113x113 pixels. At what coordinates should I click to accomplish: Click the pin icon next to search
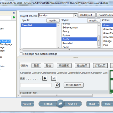[x=45, y=78]
